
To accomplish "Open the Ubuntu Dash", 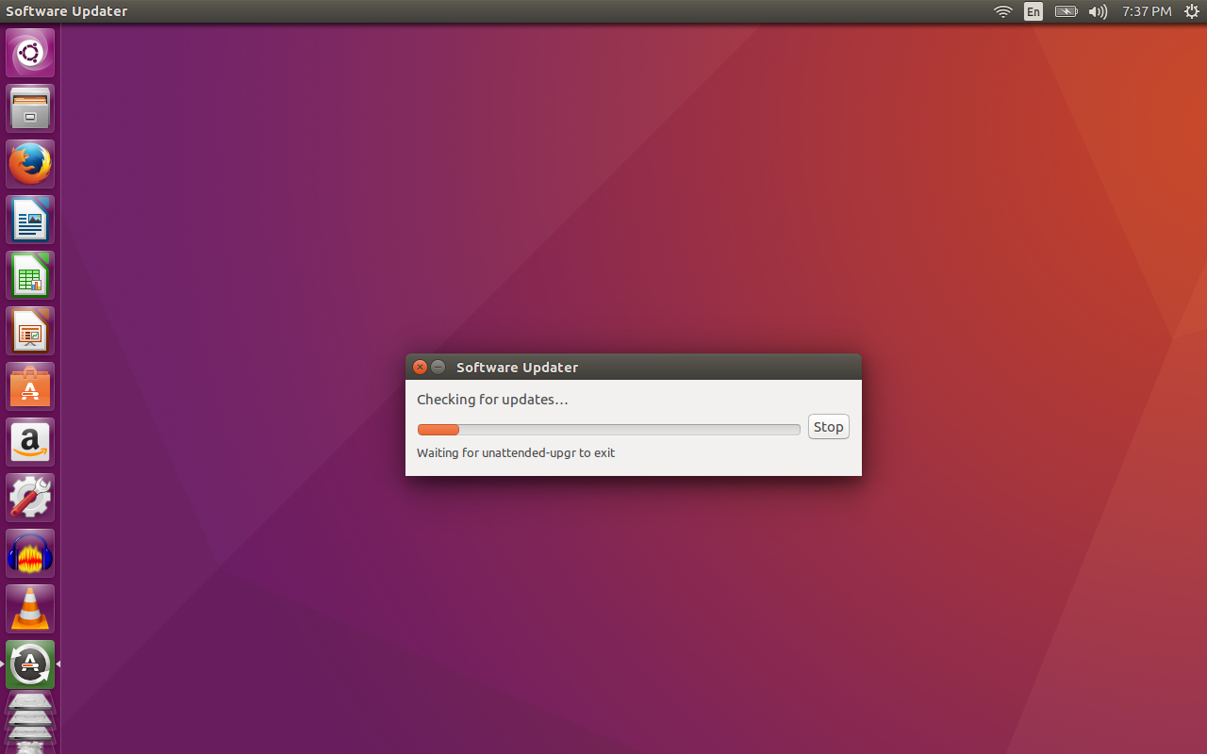I will point(29,52).
